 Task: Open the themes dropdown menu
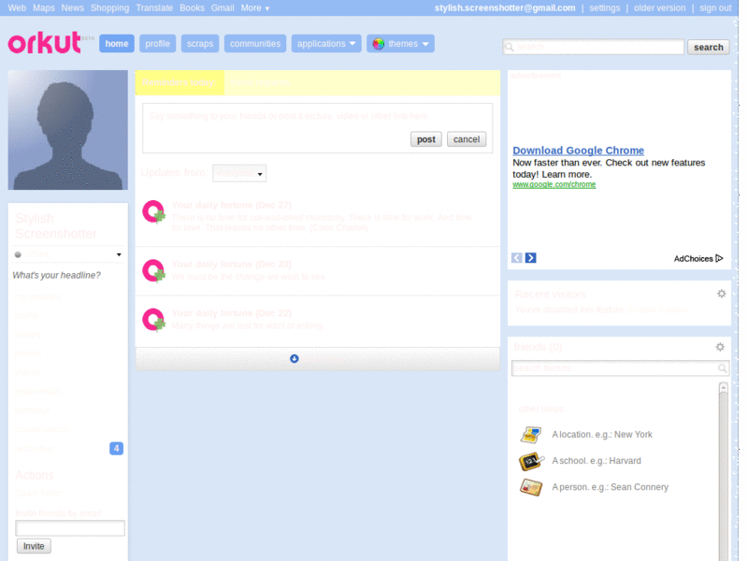(x=401, y=43)
